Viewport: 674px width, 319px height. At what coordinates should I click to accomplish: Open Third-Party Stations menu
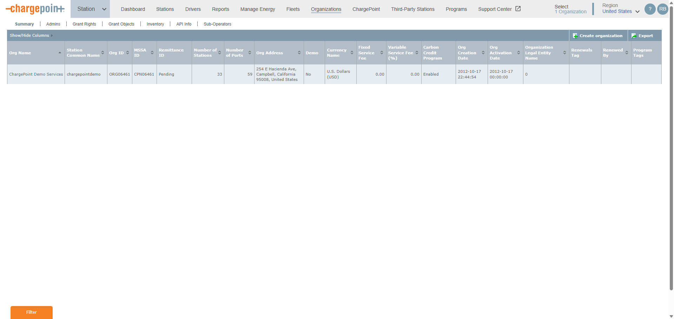coord(413,9)
